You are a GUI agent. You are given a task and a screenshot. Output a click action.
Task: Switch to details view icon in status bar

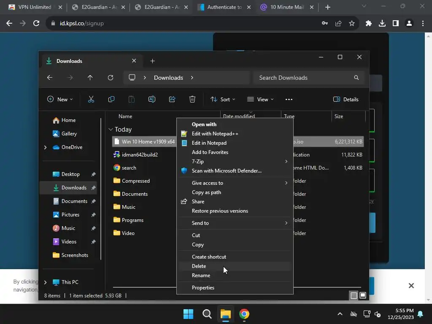tap(354, 295)
